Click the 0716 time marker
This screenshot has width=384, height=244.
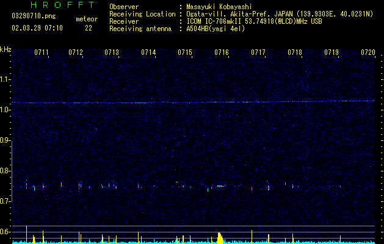pyautogui.click(x=222, y=52)
